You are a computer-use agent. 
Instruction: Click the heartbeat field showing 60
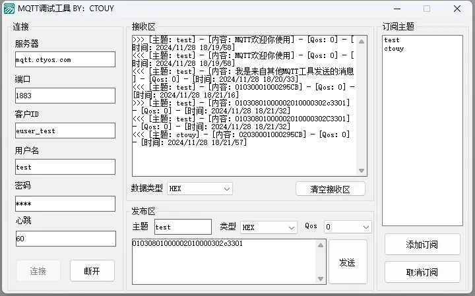point(66,239)
